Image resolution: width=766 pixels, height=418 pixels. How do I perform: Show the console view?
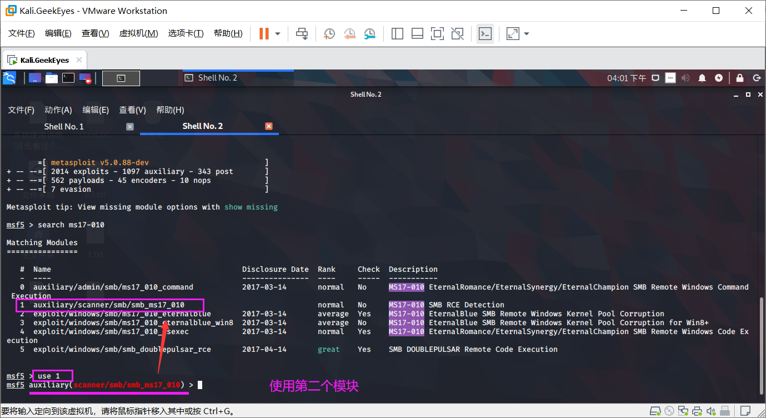click(x=485, y=34)
